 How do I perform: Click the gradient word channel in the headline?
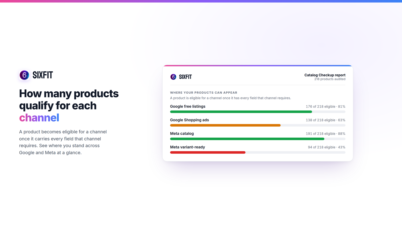tap(39, 118)
